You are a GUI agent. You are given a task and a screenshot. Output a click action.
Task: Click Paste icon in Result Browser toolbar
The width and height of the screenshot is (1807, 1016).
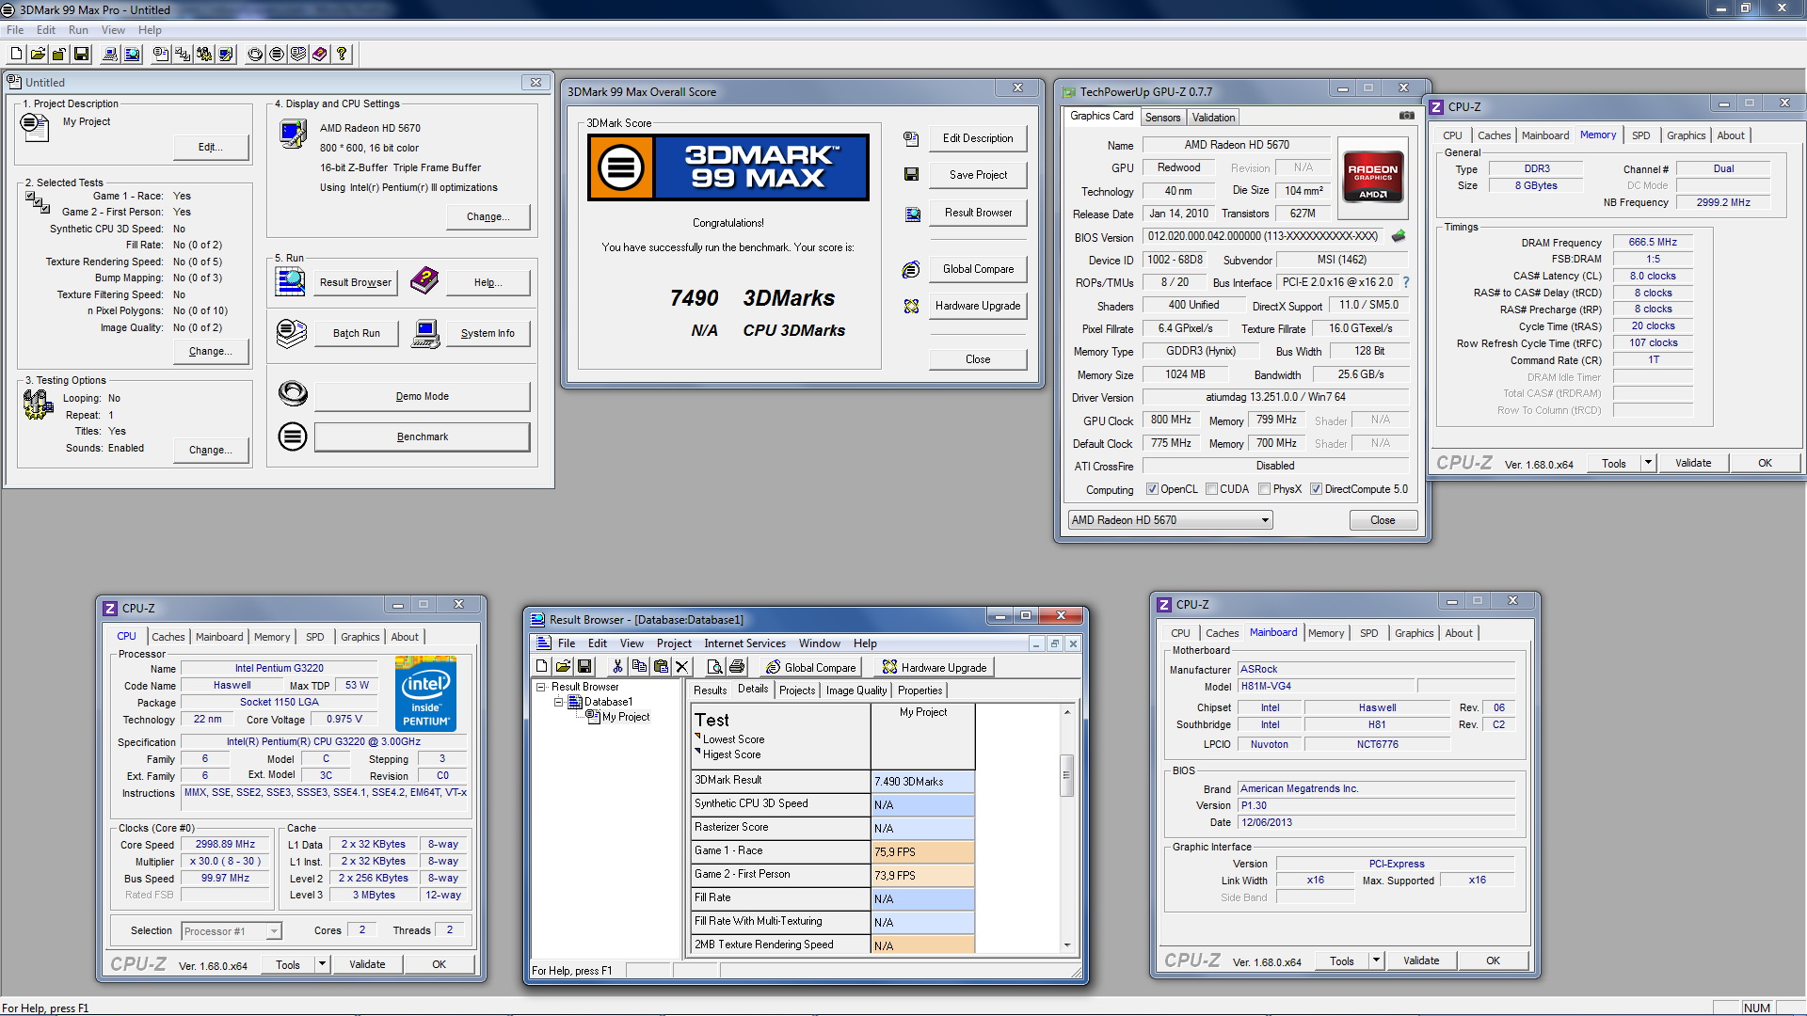pyautogui.click(x=661, y=667)
